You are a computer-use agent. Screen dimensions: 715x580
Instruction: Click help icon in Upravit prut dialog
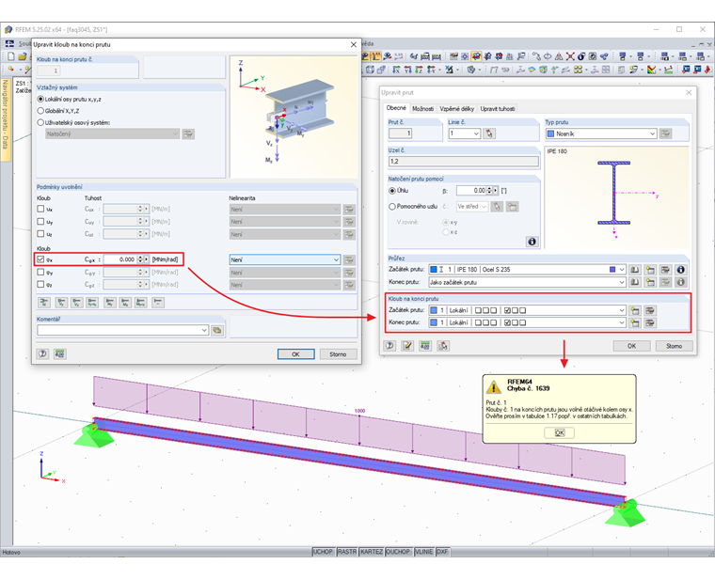(x=389, y=346)
